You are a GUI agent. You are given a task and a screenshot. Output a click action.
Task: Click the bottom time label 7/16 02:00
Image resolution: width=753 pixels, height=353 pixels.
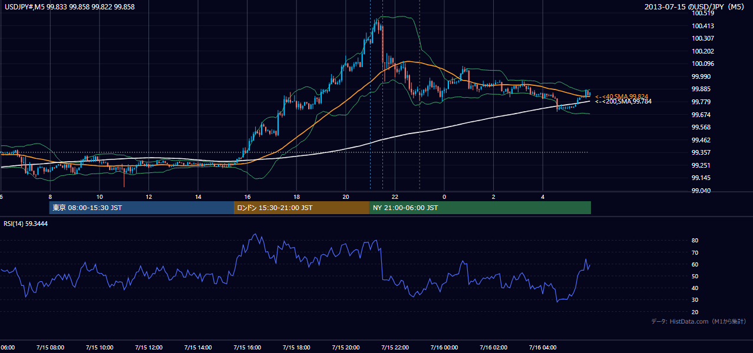tap(494, 347)
